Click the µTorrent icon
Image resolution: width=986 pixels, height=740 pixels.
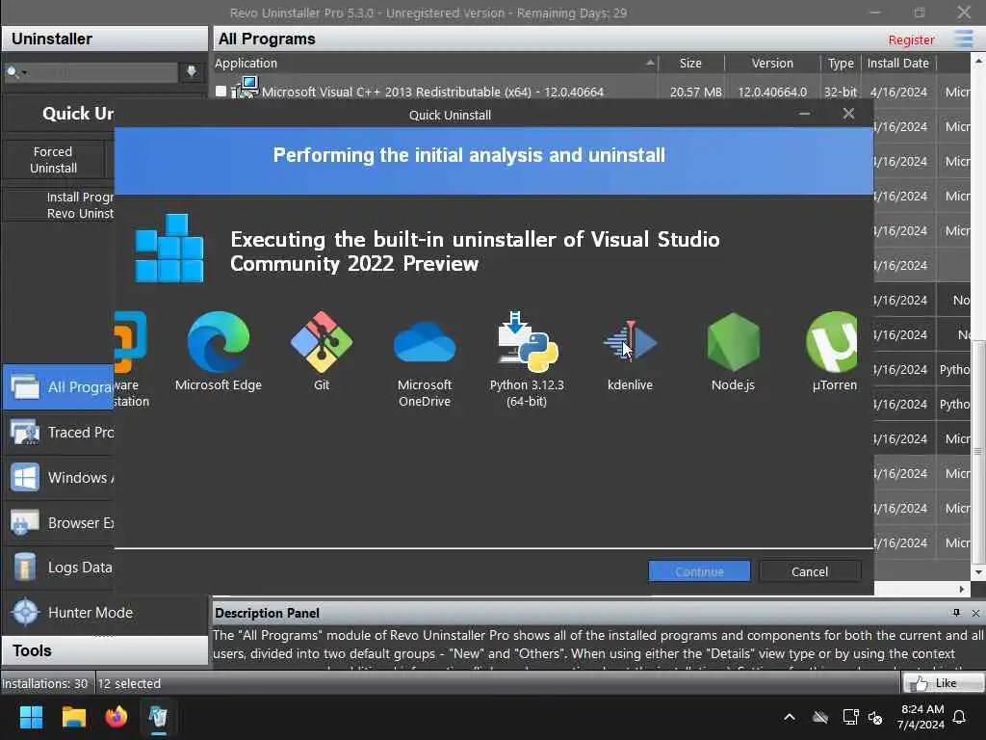(x=831, y=342)
